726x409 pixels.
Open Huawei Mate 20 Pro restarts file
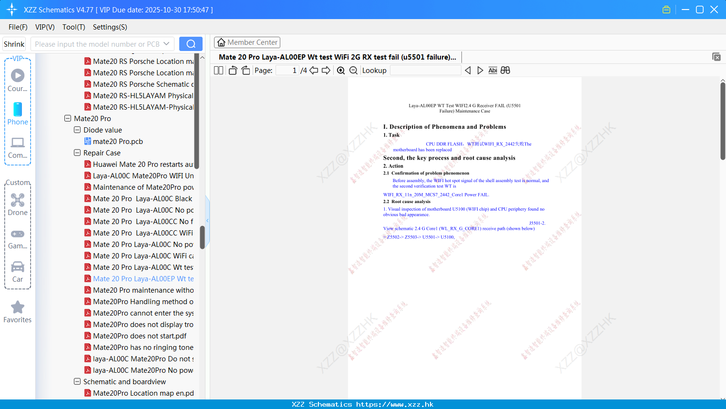[139, 164]
